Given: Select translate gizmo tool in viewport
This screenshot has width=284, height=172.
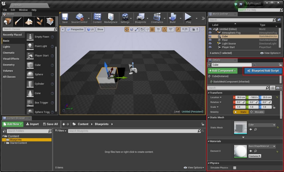Looking at the screenshot, I should click(x=127, y=29).
